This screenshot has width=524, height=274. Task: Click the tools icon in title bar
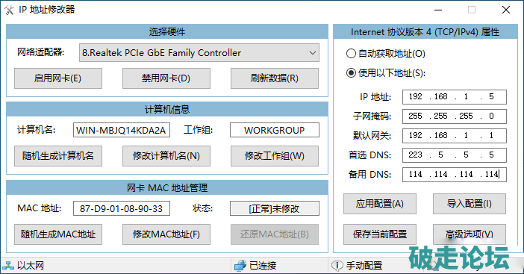click(x=9, y=10)
